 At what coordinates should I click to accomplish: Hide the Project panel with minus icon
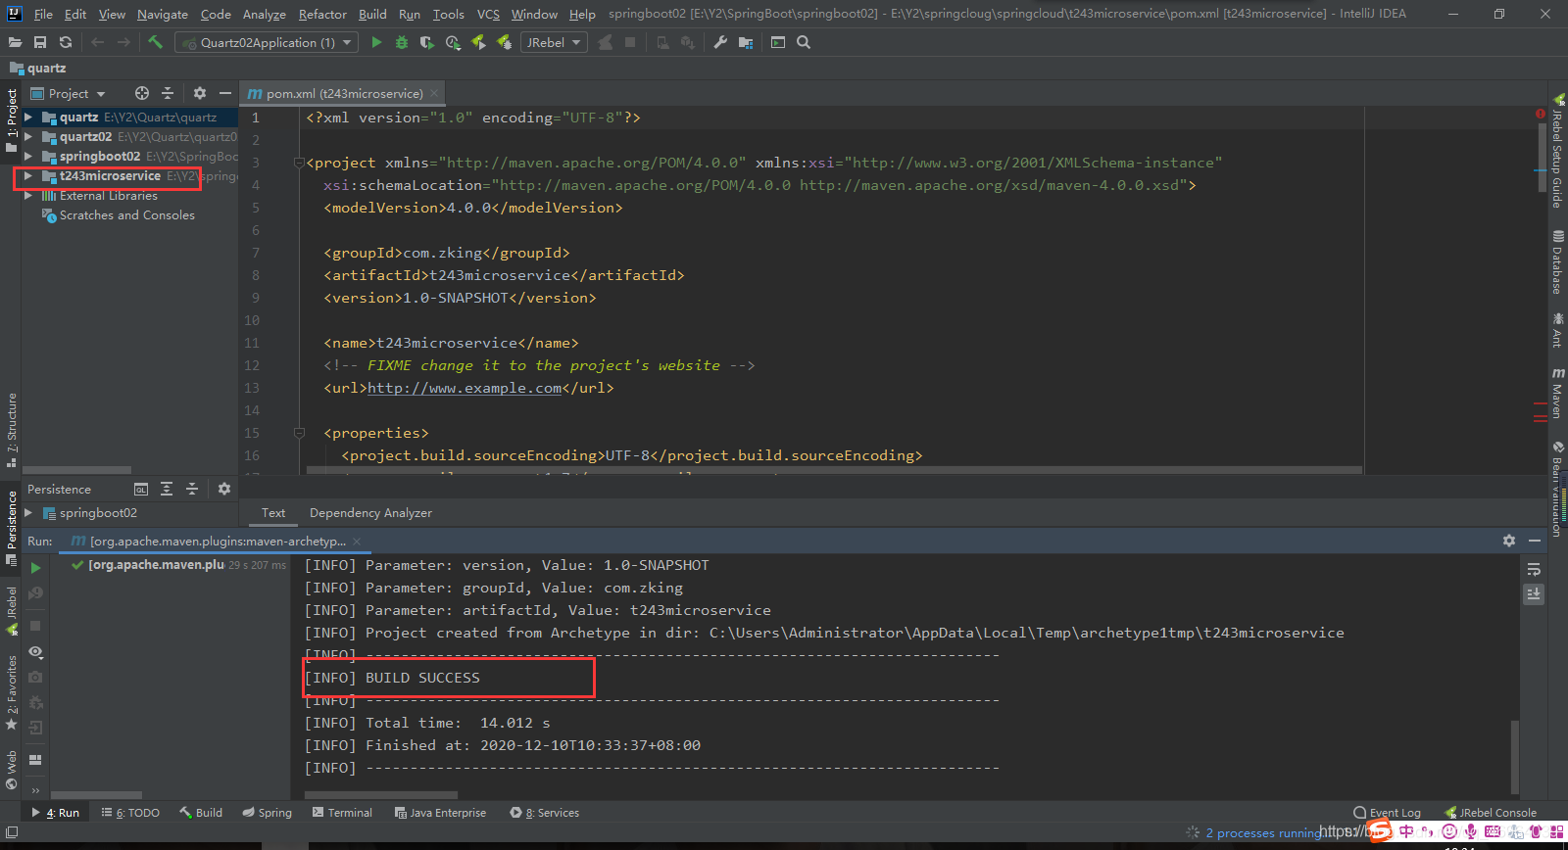[225, 93]
